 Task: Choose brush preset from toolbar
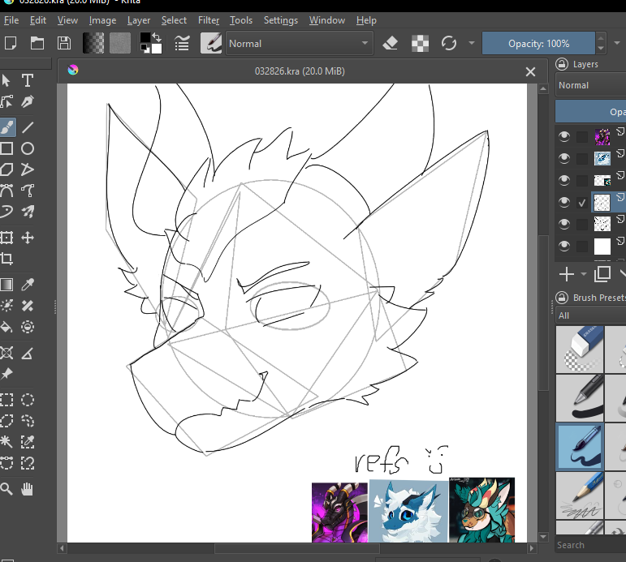211,43
